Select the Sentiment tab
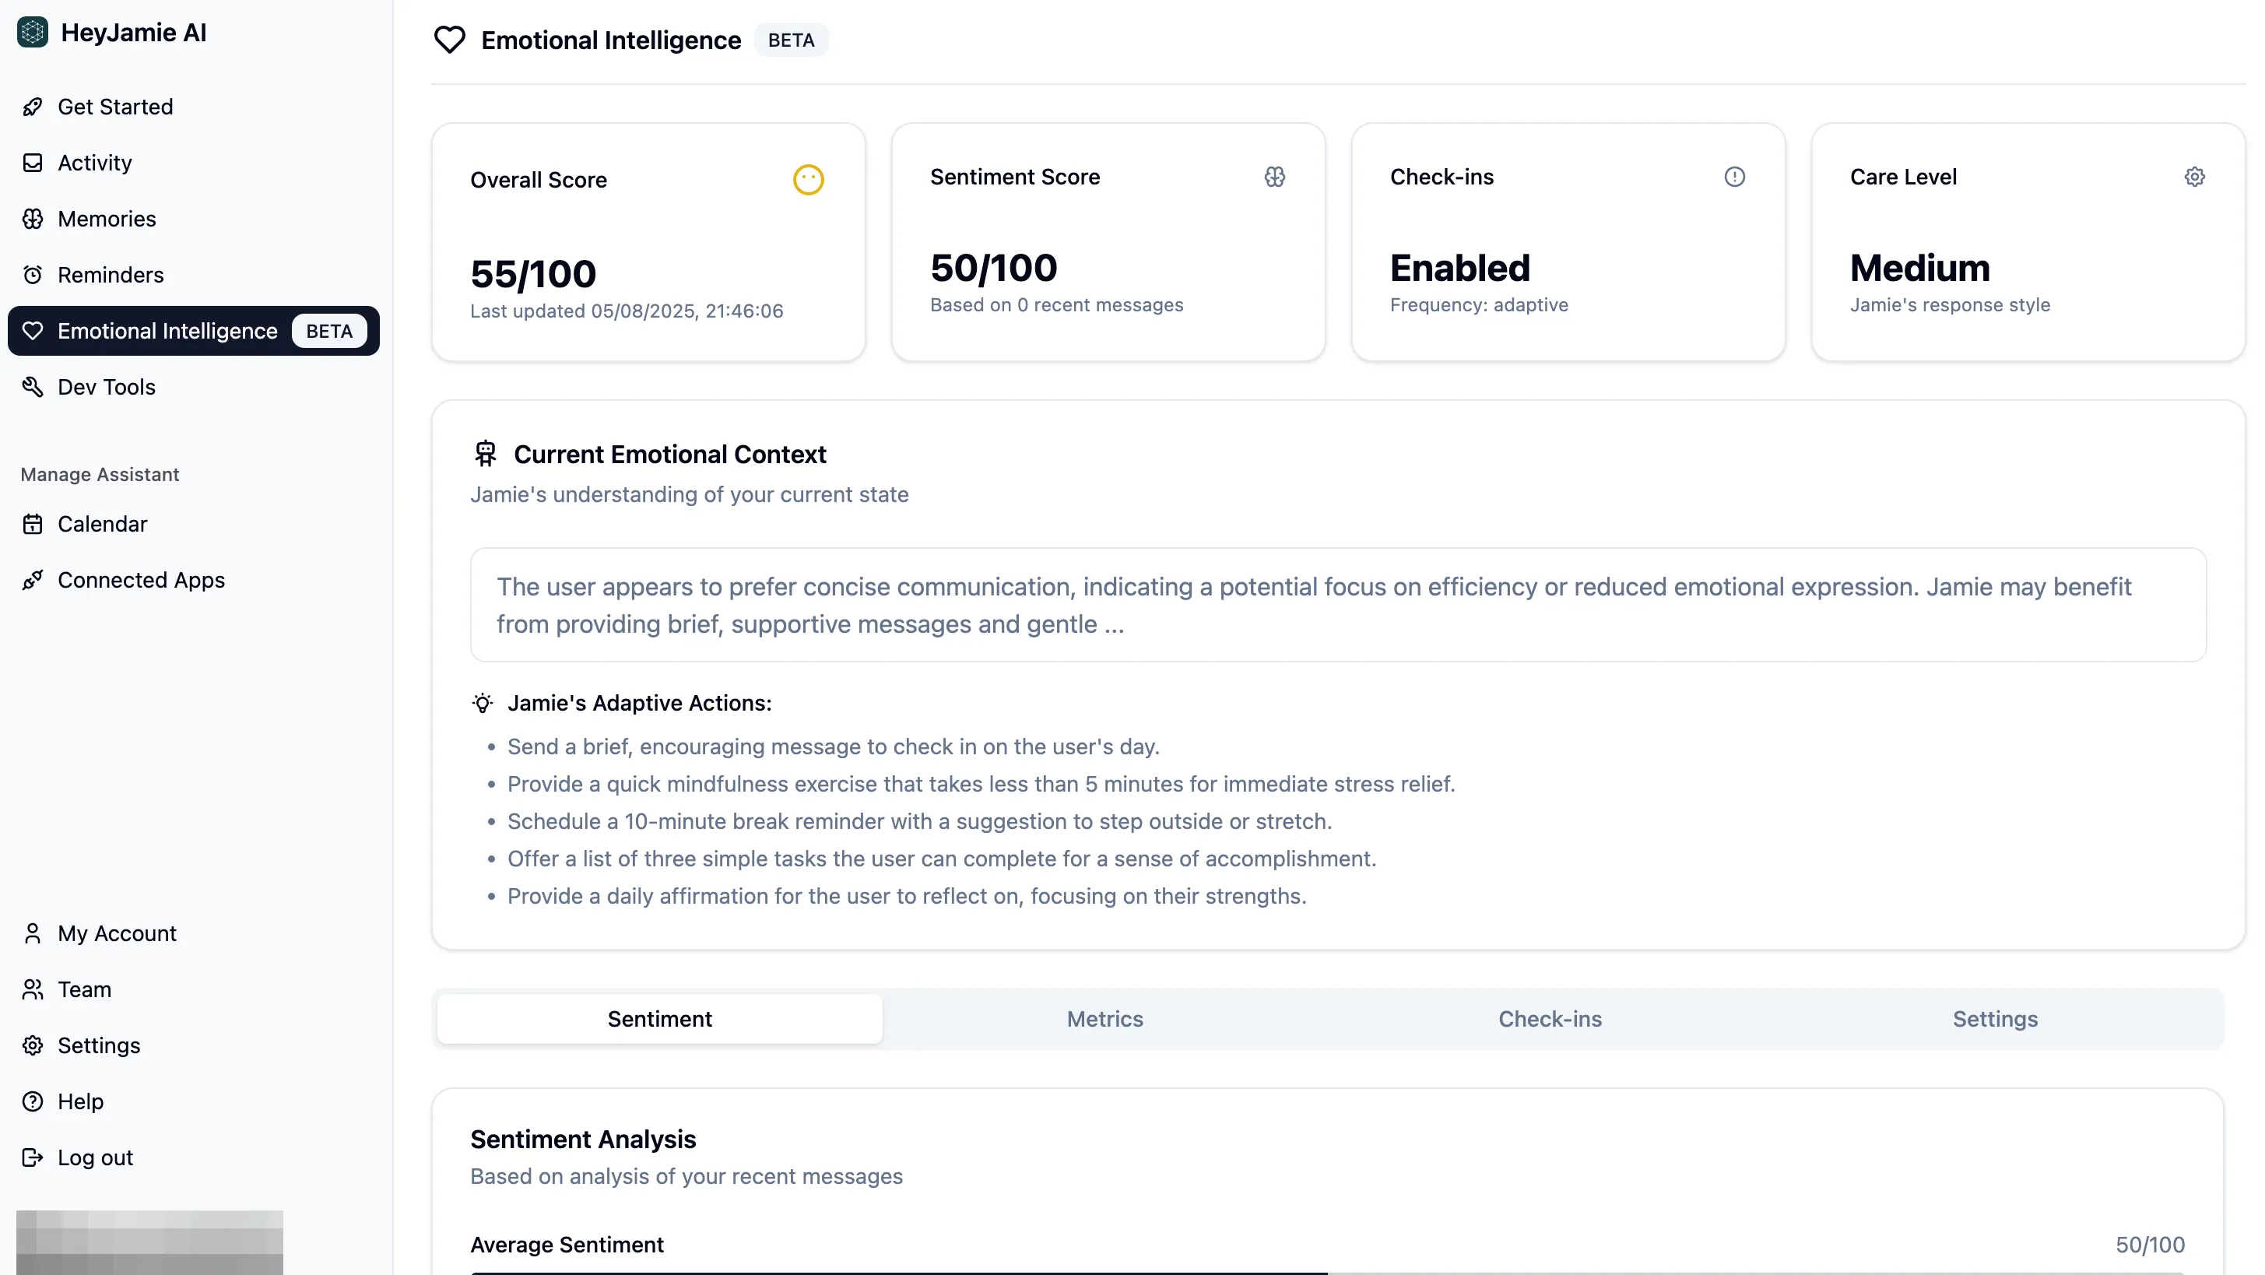This screenshot has width=2265, height=1275. pos(659,1018)
